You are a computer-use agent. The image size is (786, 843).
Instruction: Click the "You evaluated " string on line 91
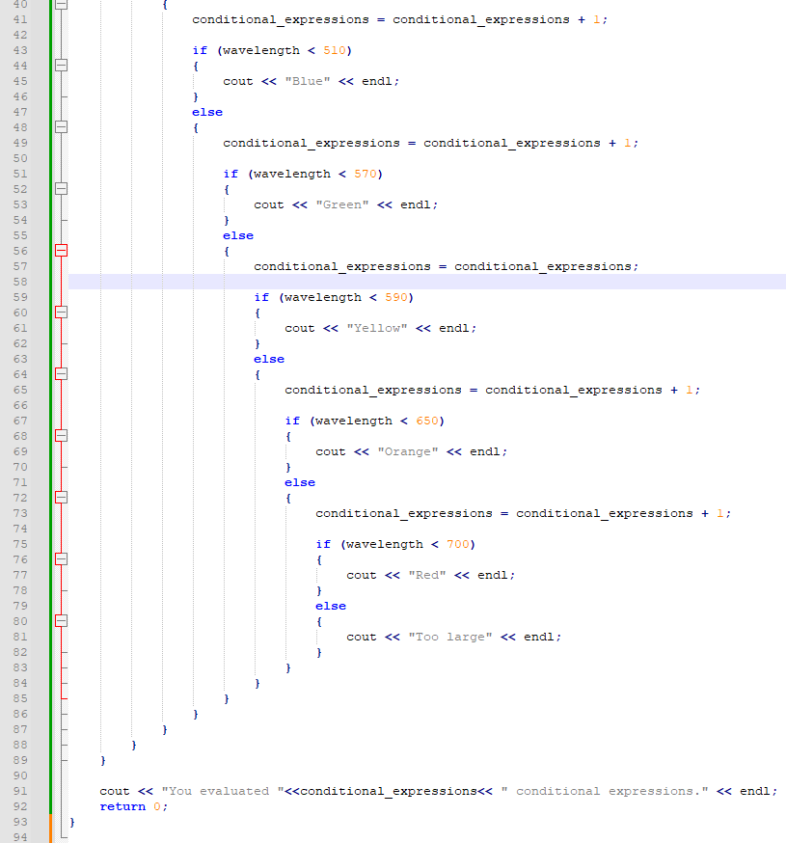coord(223,791)
